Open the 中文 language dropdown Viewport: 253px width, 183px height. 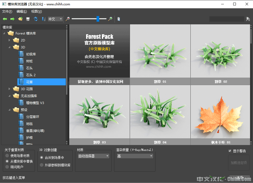click(55, 19)
